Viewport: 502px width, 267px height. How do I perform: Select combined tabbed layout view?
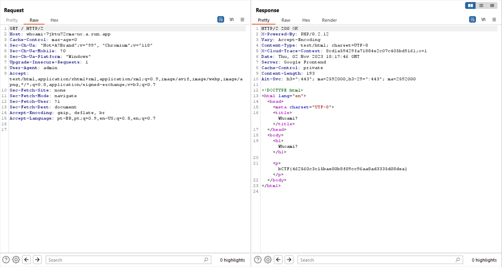(492, 5)
